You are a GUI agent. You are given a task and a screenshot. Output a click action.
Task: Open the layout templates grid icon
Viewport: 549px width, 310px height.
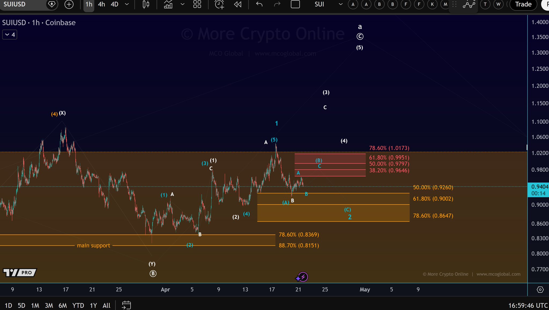tap(197, 4)
